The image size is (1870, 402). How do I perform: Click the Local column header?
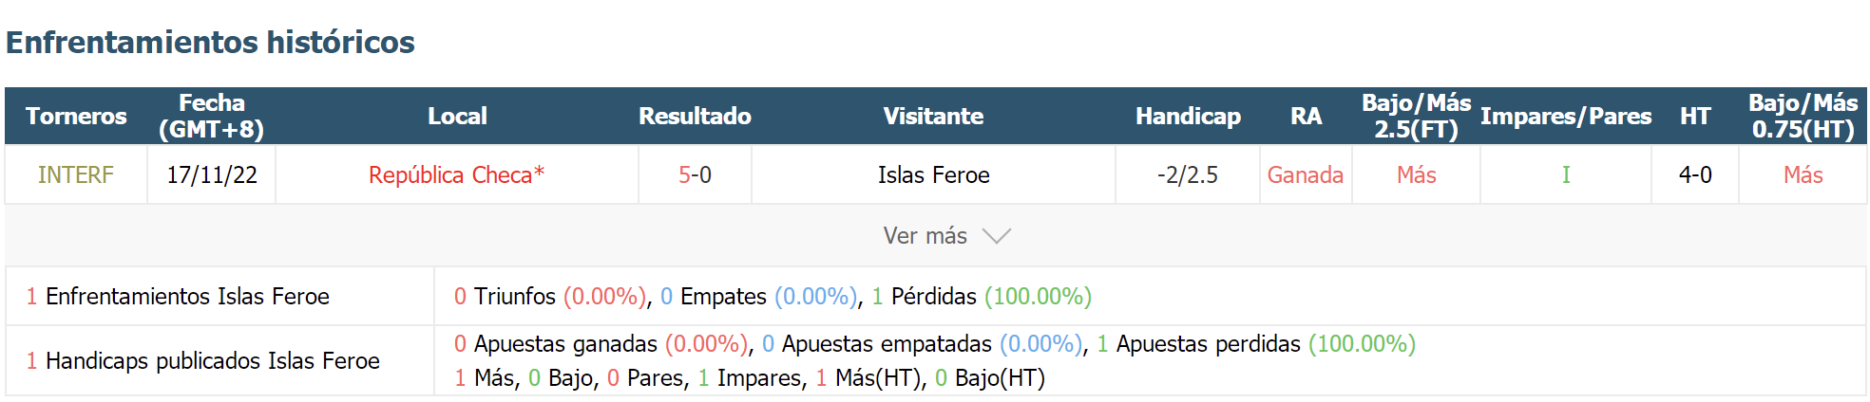point(457,117)
